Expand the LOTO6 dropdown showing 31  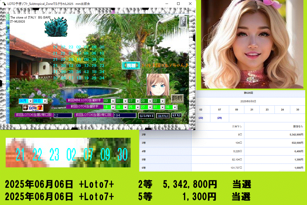(x=162, y=107)
